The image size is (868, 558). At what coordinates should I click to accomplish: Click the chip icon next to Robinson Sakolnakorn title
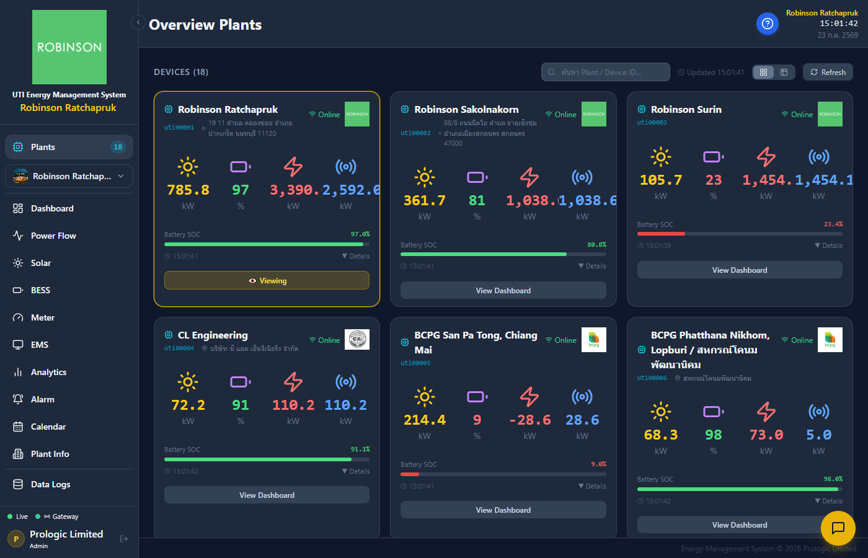405,109
